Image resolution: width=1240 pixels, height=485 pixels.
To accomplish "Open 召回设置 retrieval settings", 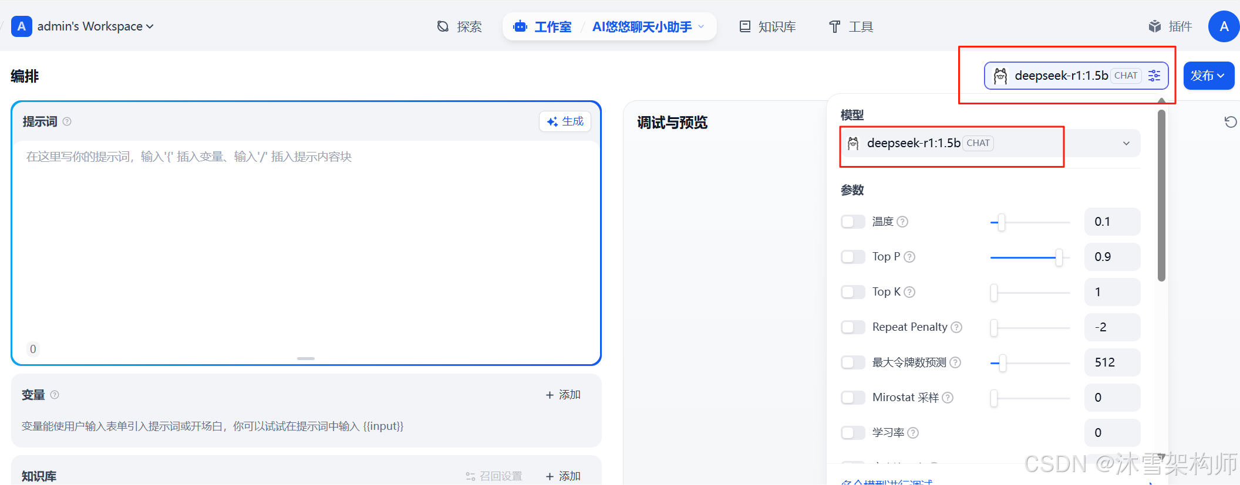I will point(494,476).
